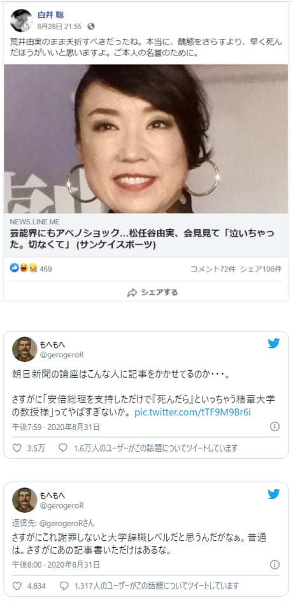Click the シェアする share button
The height and width of the screenshot is (602, 293).
[152, 292]
